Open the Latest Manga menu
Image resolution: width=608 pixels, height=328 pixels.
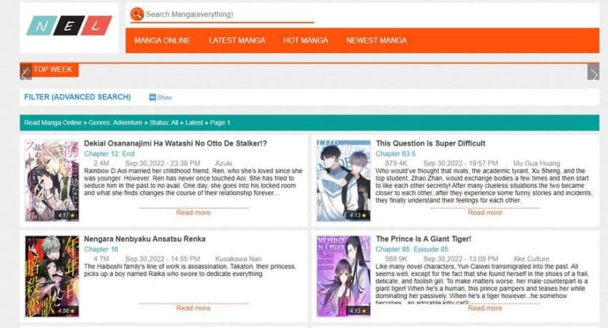tap(237, 40)
